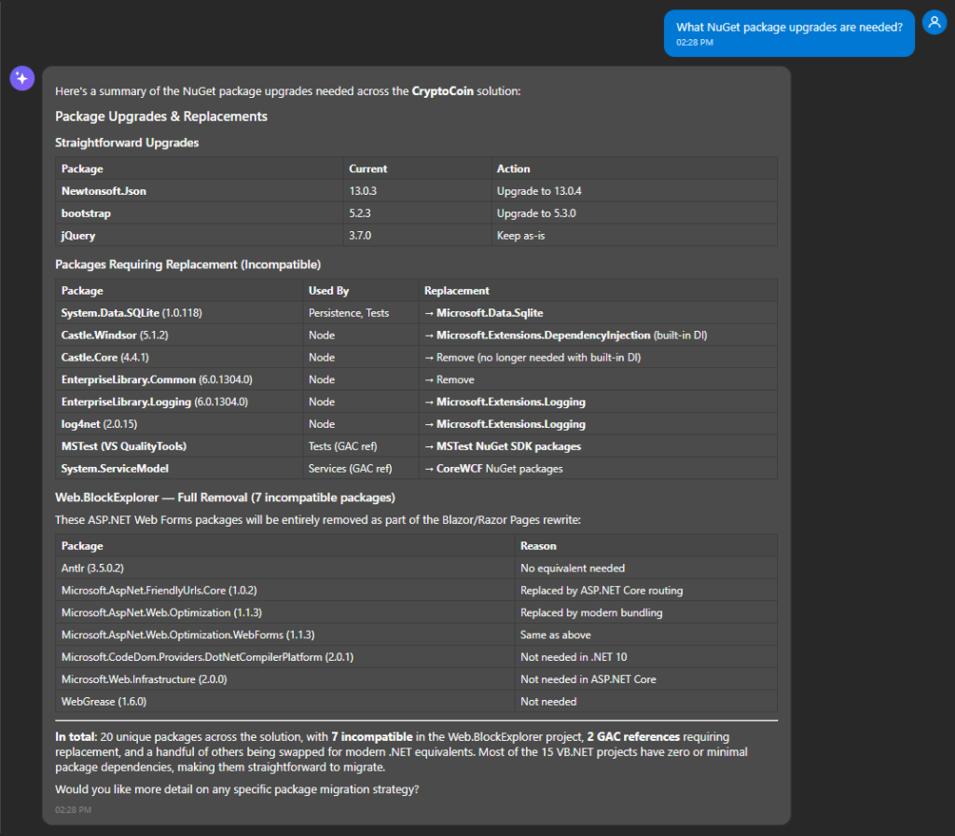Click the WebGrease (1.6.0) cell
This screenshot has width=955, height=836.
coord(285,702)
